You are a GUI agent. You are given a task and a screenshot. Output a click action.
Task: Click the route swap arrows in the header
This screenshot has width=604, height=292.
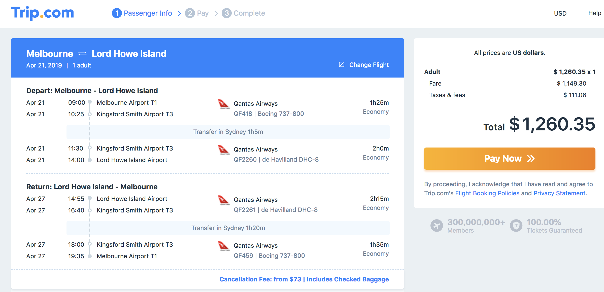(x=82, y=54)
